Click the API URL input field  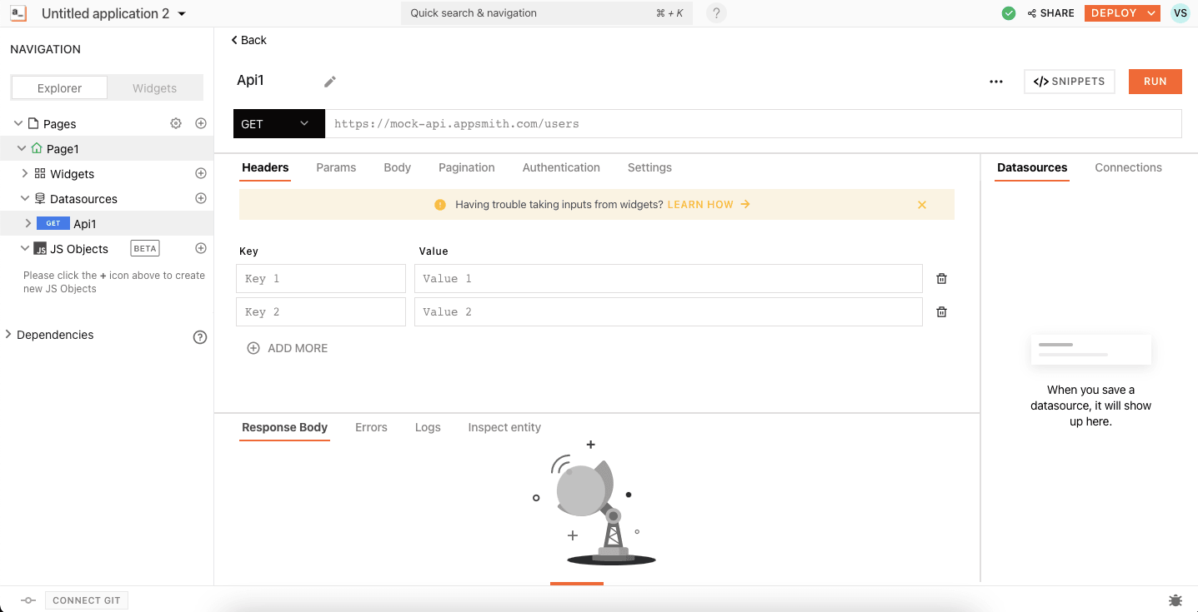click(x=750, y=124)
